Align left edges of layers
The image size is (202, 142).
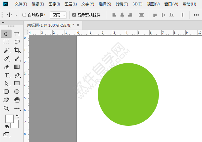pos(114,15)
